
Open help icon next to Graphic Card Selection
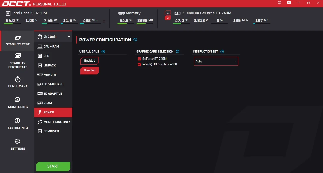click(x=178, y=52)
